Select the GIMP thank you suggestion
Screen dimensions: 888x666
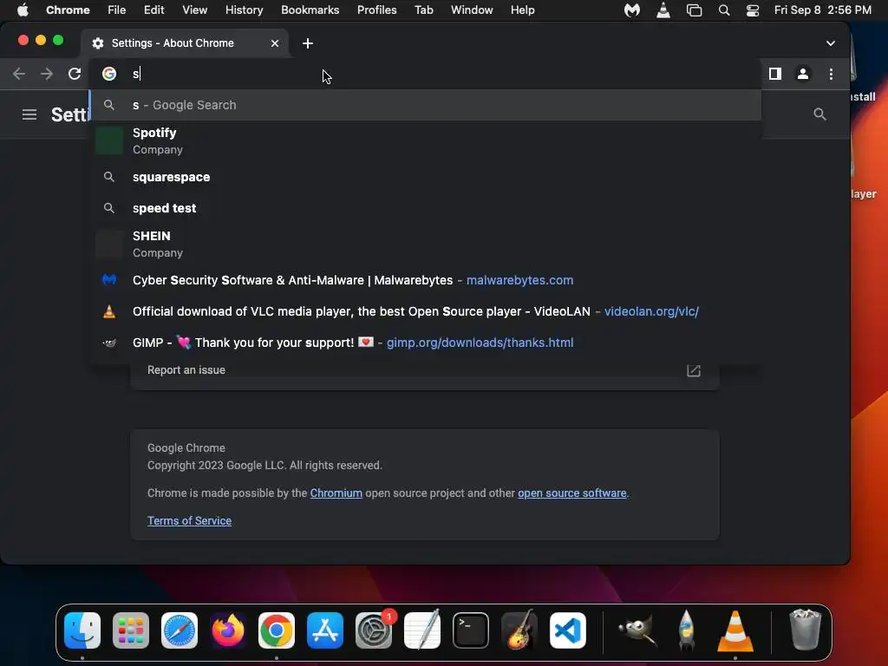click(x=425, y=343)
